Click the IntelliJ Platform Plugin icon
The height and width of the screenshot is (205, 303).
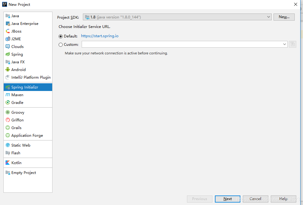[8, 77]
